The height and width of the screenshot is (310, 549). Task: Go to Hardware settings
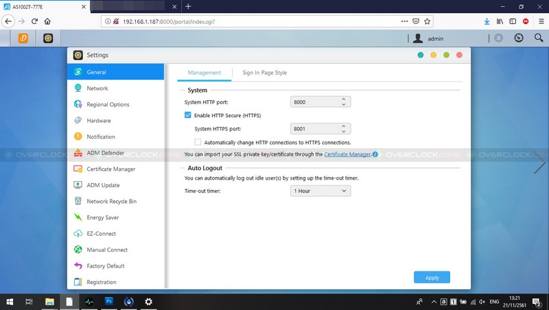pyautogui.click(x=115, y=120)
